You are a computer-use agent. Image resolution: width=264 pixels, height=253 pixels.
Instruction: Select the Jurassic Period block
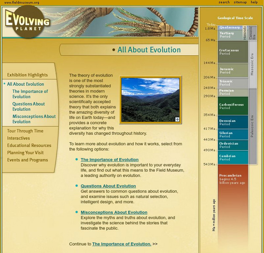click(233, 70)
